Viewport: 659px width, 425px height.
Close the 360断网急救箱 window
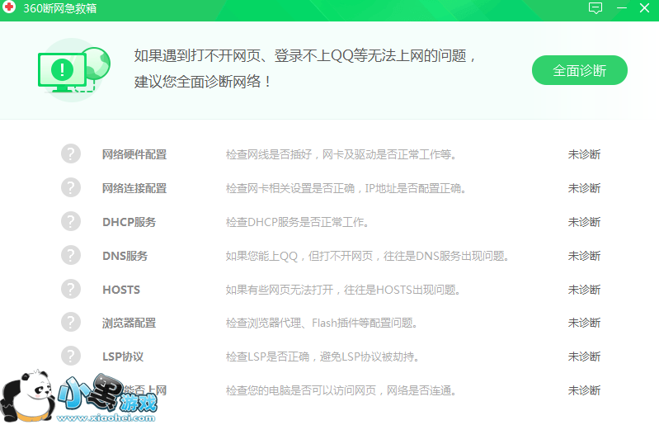(x=644, y=8)
